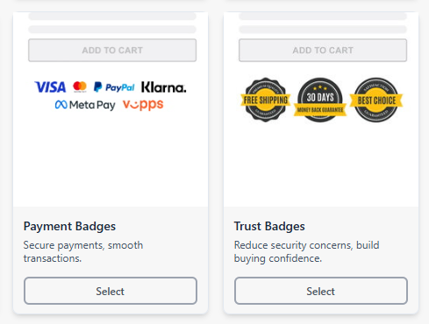The height and width of the screenshot is (324, 429).
Task: Click the 'Secure payments, smooth transactions' description
Action: click(x=83, y=251)
